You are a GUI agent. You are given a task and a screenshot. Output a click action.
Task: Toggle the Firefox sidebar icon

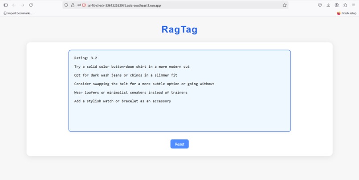click(6, 5)
